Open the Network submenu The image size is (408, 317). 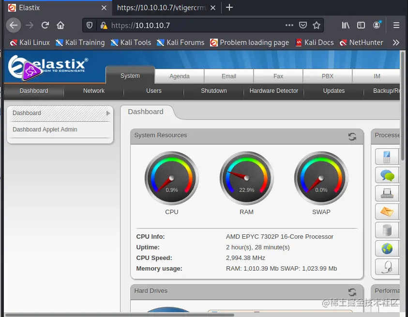point(94,91)
